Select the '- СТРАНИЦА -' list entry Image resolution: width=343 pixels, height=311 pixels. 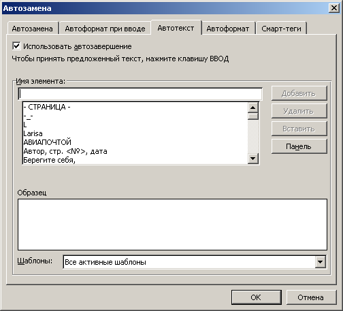pyautogui.click(x=135, y=107)
